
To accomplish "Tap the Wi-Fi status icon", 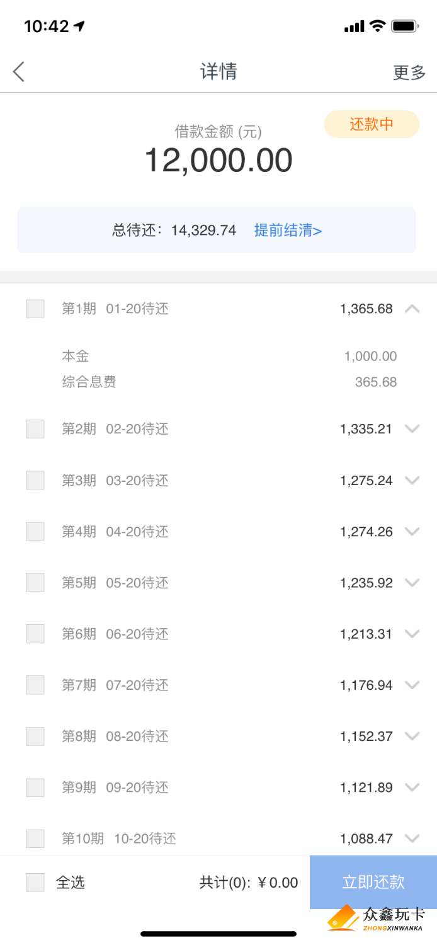I will [377, 26].
